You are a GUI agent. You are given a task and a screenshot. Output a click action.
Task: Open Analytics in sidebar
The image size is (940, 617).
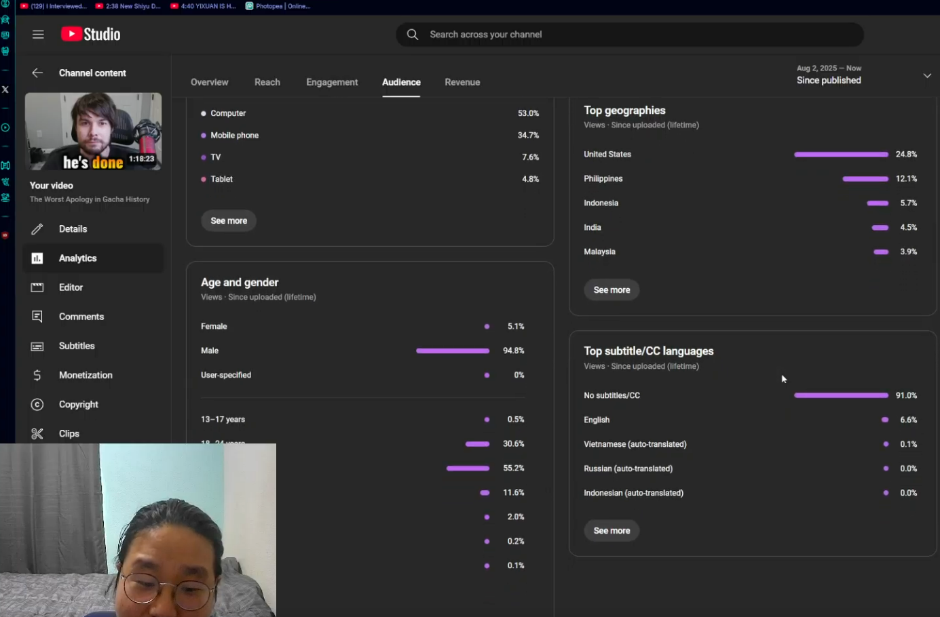[93, 258]
